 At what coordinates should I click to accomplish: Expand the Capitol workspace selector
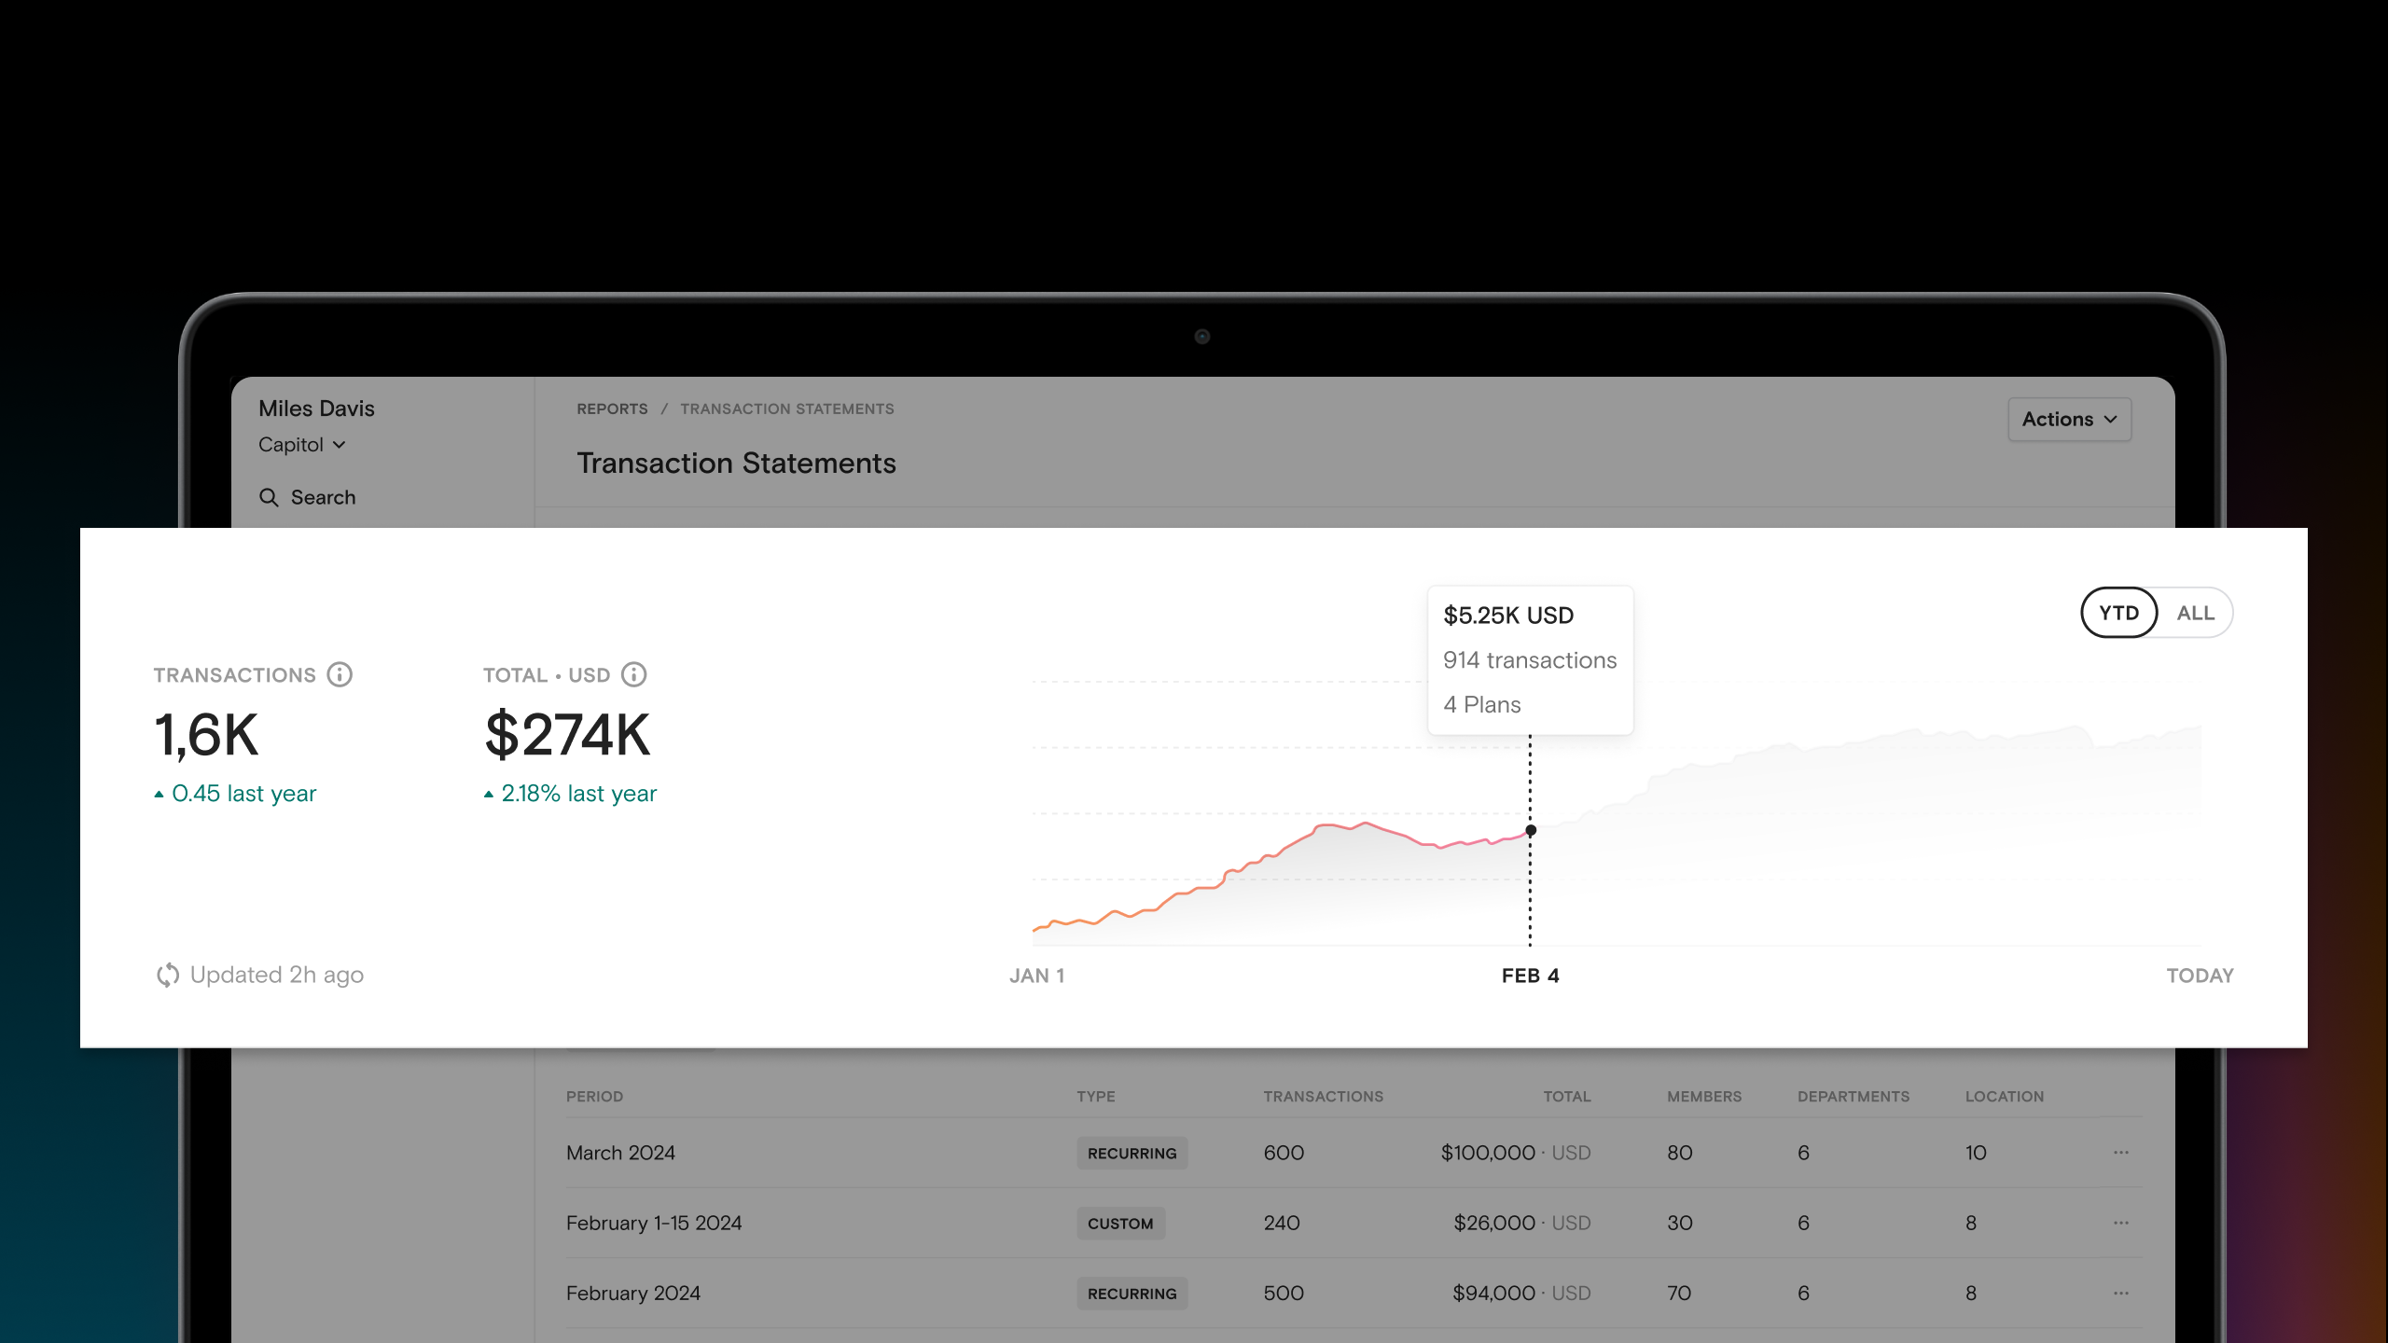(301, 445)
